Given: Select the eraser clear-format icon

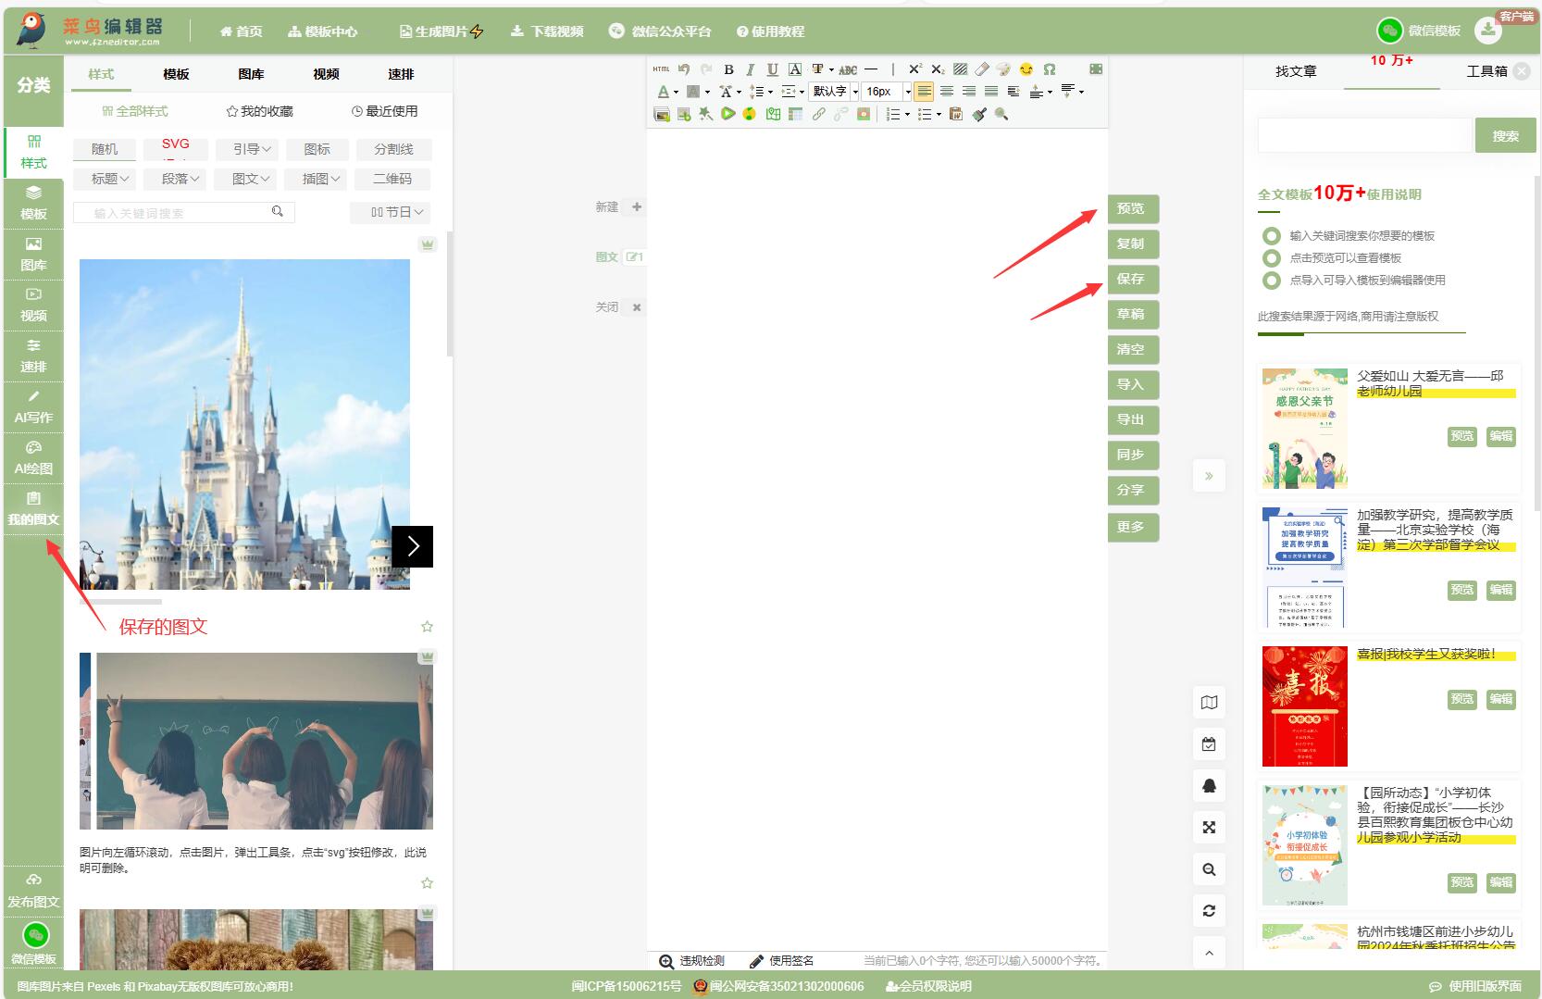Looking at the screenshot, I should point(982,69).
